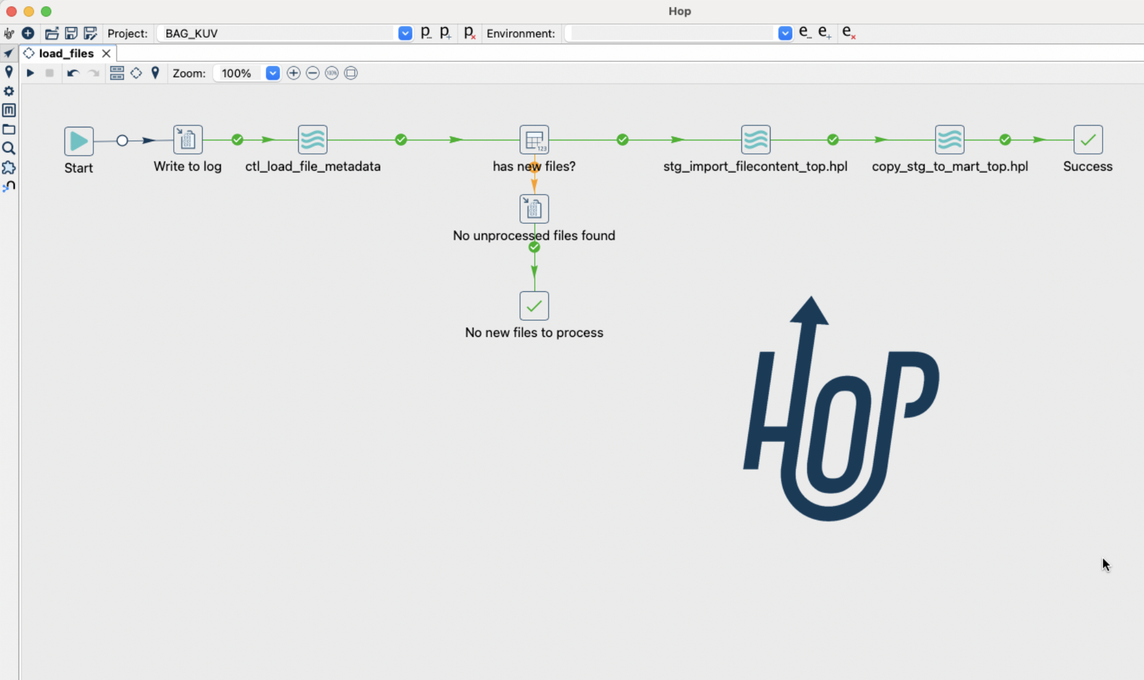The image size is (1144, 680).
Task: Switch to the load_files tab
Action: (x=66, y=53)
